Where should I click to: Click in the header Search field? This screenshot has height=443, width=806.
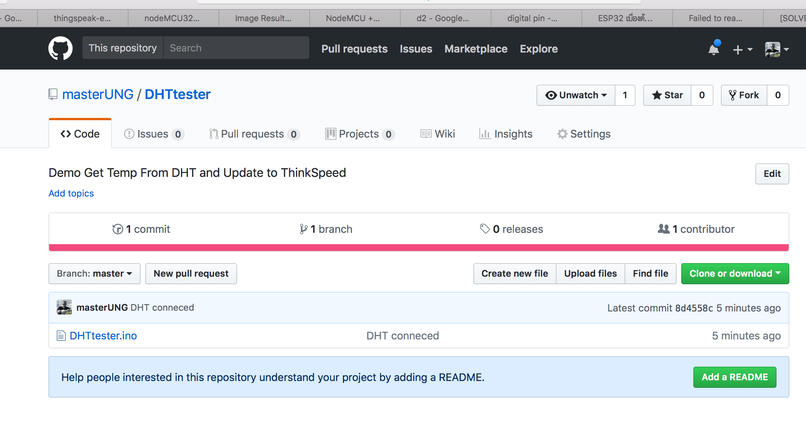coord(236,48)
